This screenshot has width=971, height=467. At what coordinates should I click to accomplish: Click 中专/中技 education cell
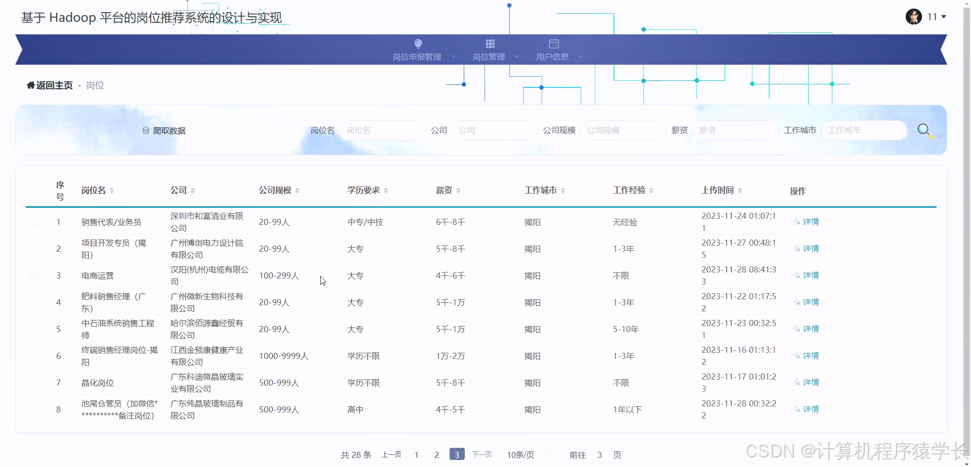tap(365, 222)
